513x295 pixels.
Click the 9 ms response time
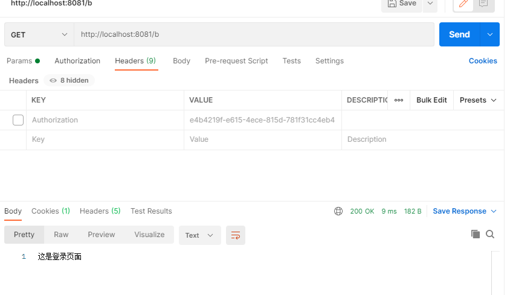389,212
